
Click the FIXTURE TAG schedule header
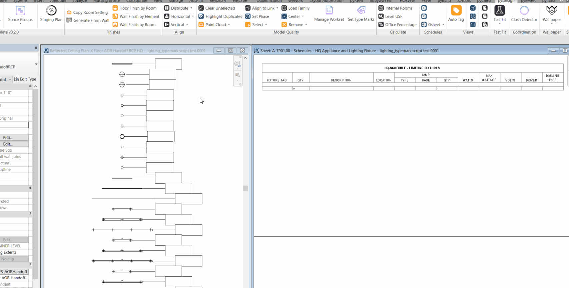277,80
